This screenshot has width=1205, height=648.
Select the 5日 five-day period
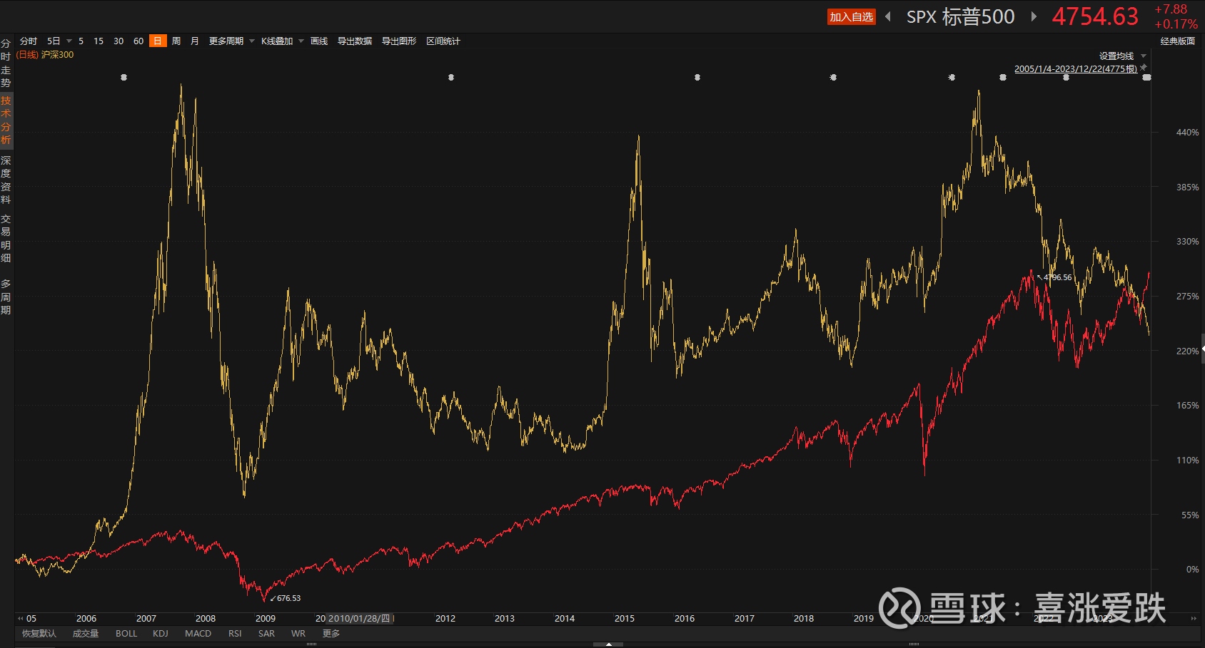click(54, 41)
